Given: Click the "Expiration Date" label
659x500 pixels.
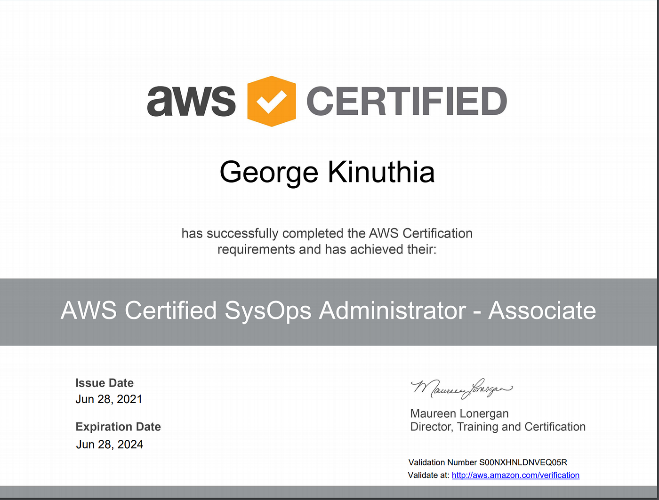Looking at the screenshot, I should [118, 427].
